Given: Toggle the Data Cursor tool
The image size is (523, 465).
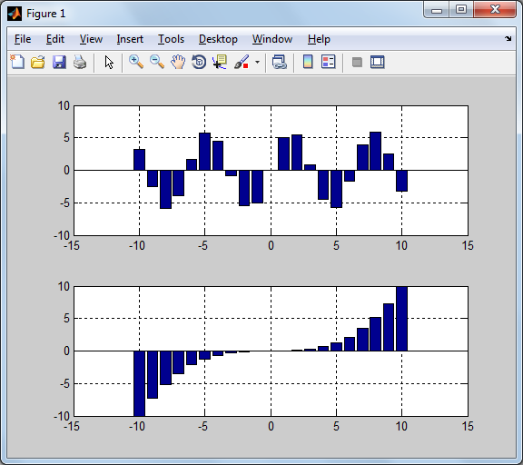Looking at the screenshot, I should pos(220,62).
